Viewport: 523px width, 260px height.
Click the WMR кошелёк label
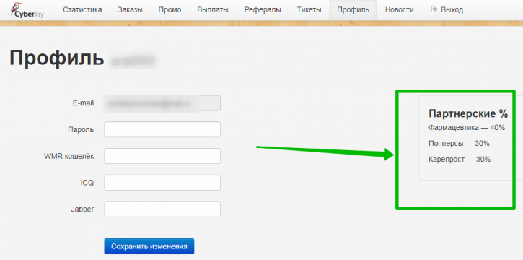[x=69, y=156]
